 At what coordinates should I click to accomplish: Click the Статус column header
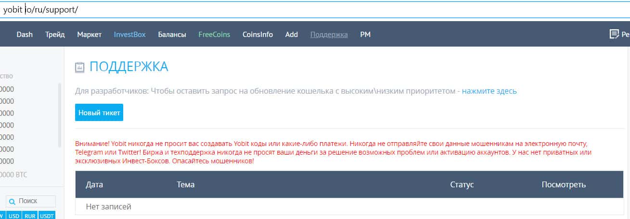(x=462, y=184)
